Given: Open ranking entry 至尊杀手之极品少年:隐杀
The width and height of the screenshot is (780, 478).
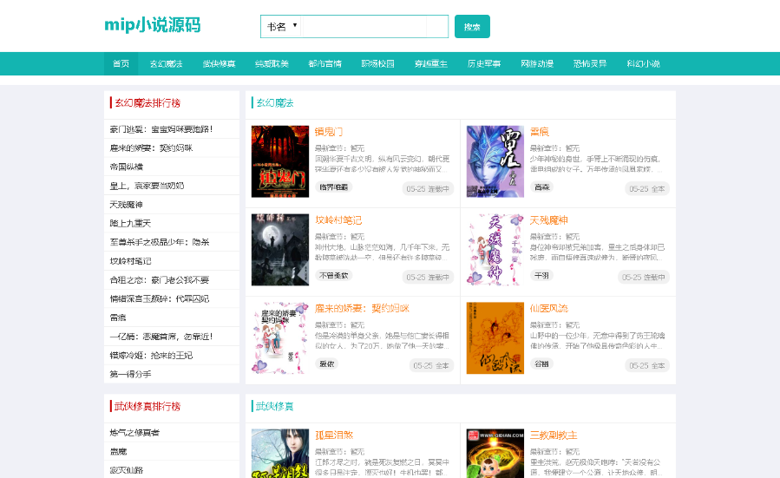Looking at the screenshot, I should click(x=159, y=242).
